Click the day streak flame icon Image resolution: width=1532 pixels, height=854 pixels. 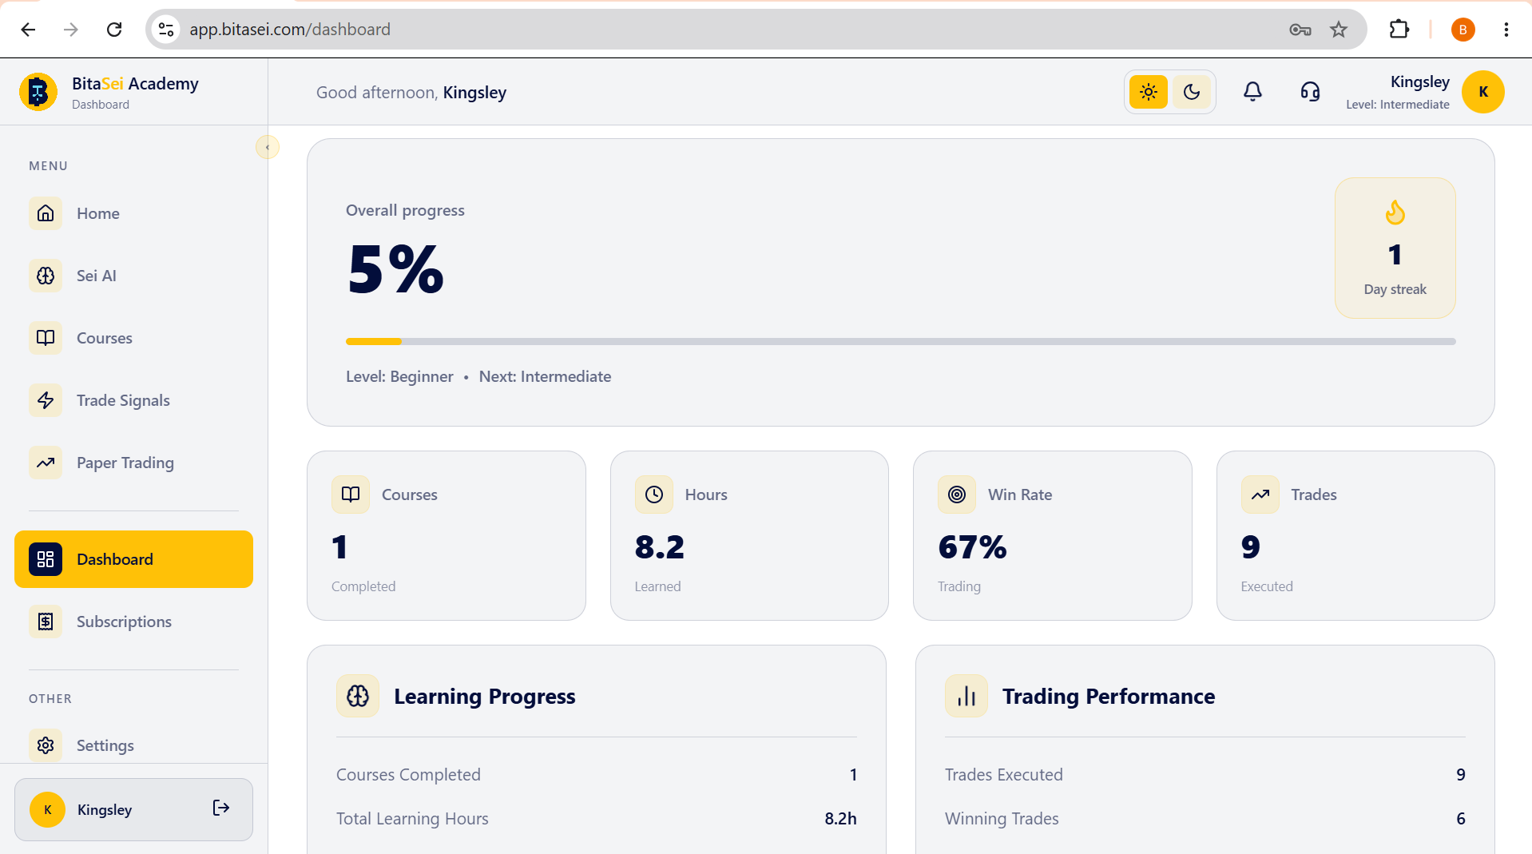click(x=1395, y=213)
